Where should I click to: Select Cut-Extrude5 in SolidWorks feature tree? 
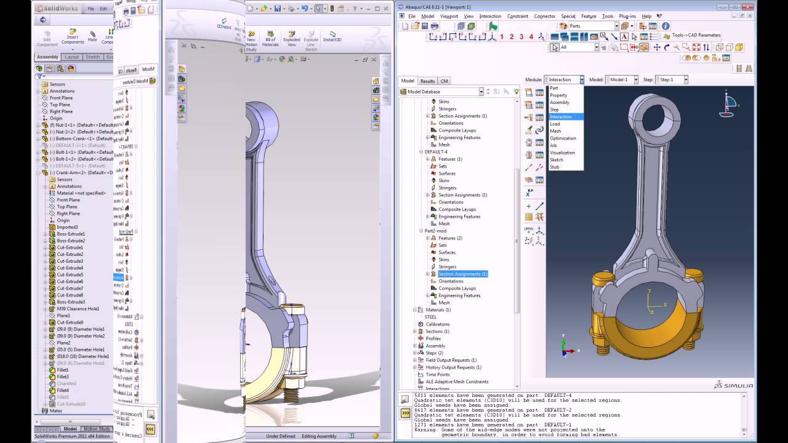click(x=70, y=274)
